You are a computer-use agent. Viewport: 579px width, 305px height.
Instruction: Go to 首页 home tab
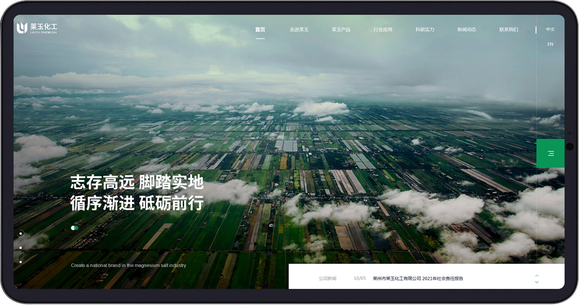[260, 30]
